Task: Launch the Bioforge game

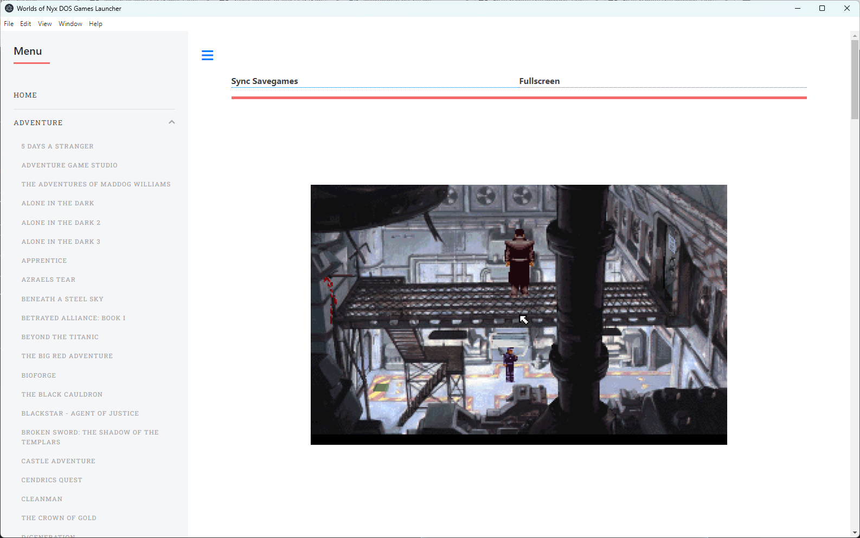Action: point(38,375)
